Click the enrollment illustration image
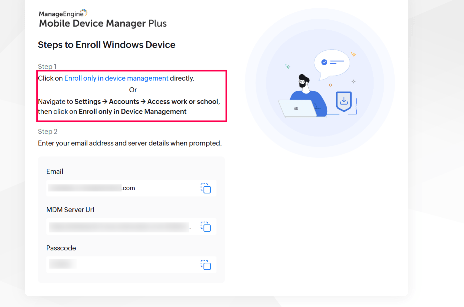 (320, 83)
